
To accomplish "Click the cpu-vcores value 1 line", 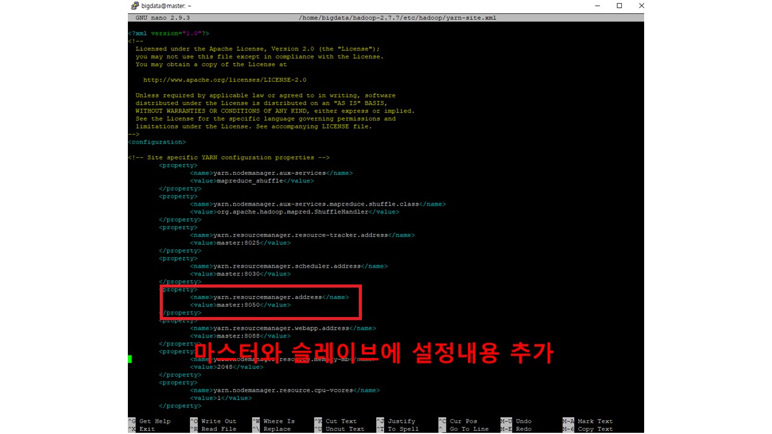I will click(x=221, y=398).
